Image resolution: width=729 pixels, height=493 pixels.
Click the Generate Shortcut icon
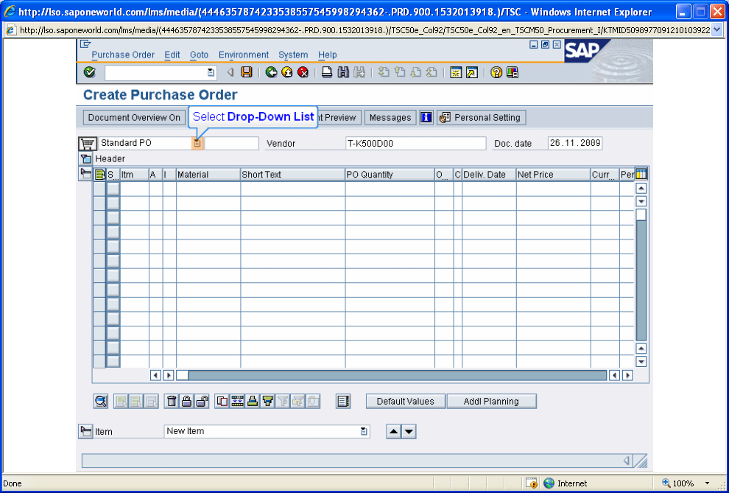pyautogui.click(x=472, y=72)
